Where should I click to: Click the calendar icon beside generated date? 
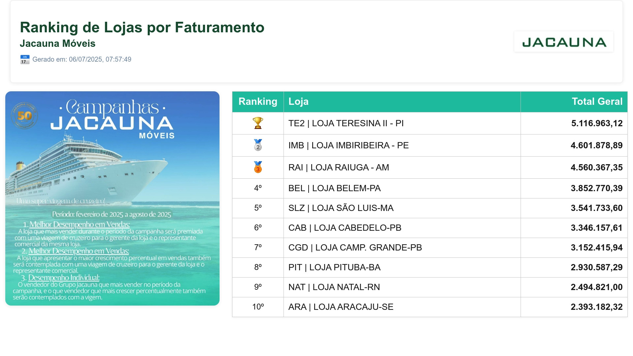(x=25, y=59)
